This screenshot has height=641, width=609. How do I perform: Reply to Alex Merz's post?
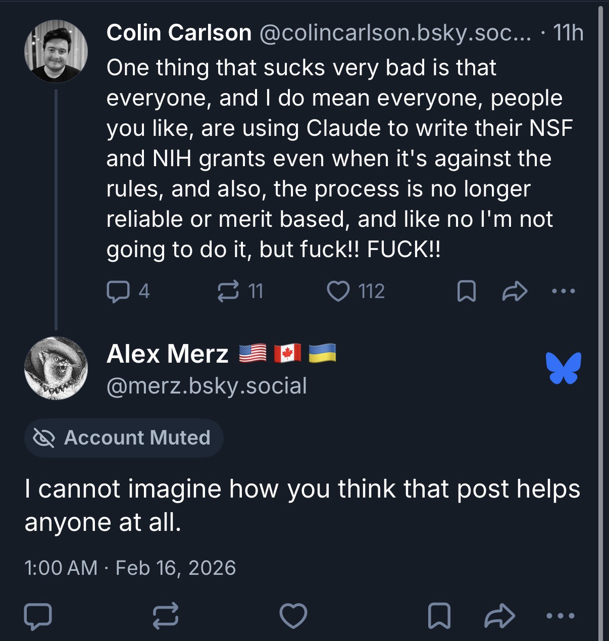click(x=37, y=616)
